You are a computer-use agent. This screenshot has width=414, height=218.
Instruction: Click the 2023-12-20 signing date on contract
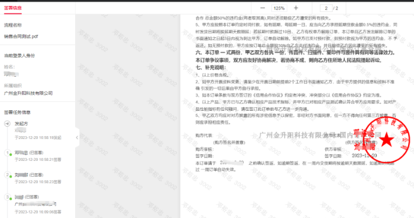click(x=364, y=156)
